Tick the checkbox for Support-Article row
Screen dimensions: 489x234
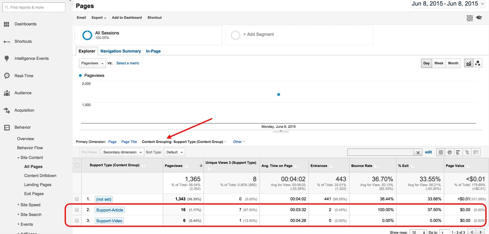[x=77, y=210]
